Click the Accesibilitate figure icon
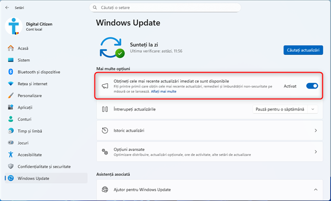The height and width of the screenshot is (201, 331). coord(11,154)
